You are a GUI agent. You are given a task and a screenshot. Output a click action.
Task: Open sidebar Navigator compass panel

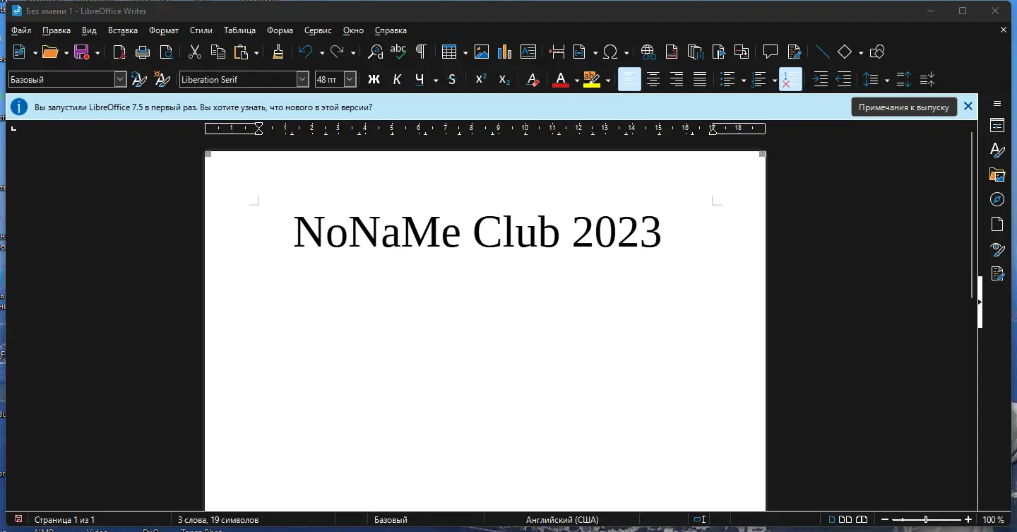click(997, 199)
